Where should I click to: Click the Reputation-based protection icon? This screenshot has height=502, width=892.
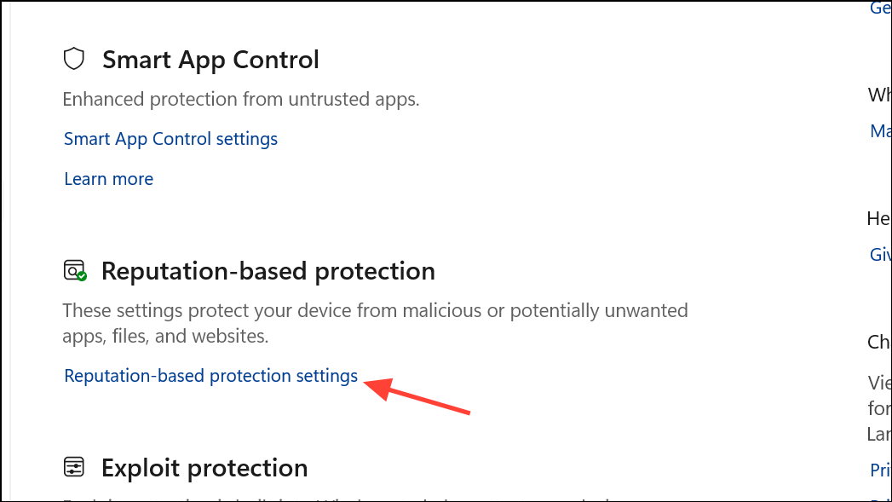[75, 271]
